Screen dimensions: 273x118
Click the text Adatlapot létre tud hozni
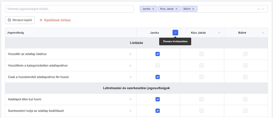pyautogui.click(x=25, y=99)
